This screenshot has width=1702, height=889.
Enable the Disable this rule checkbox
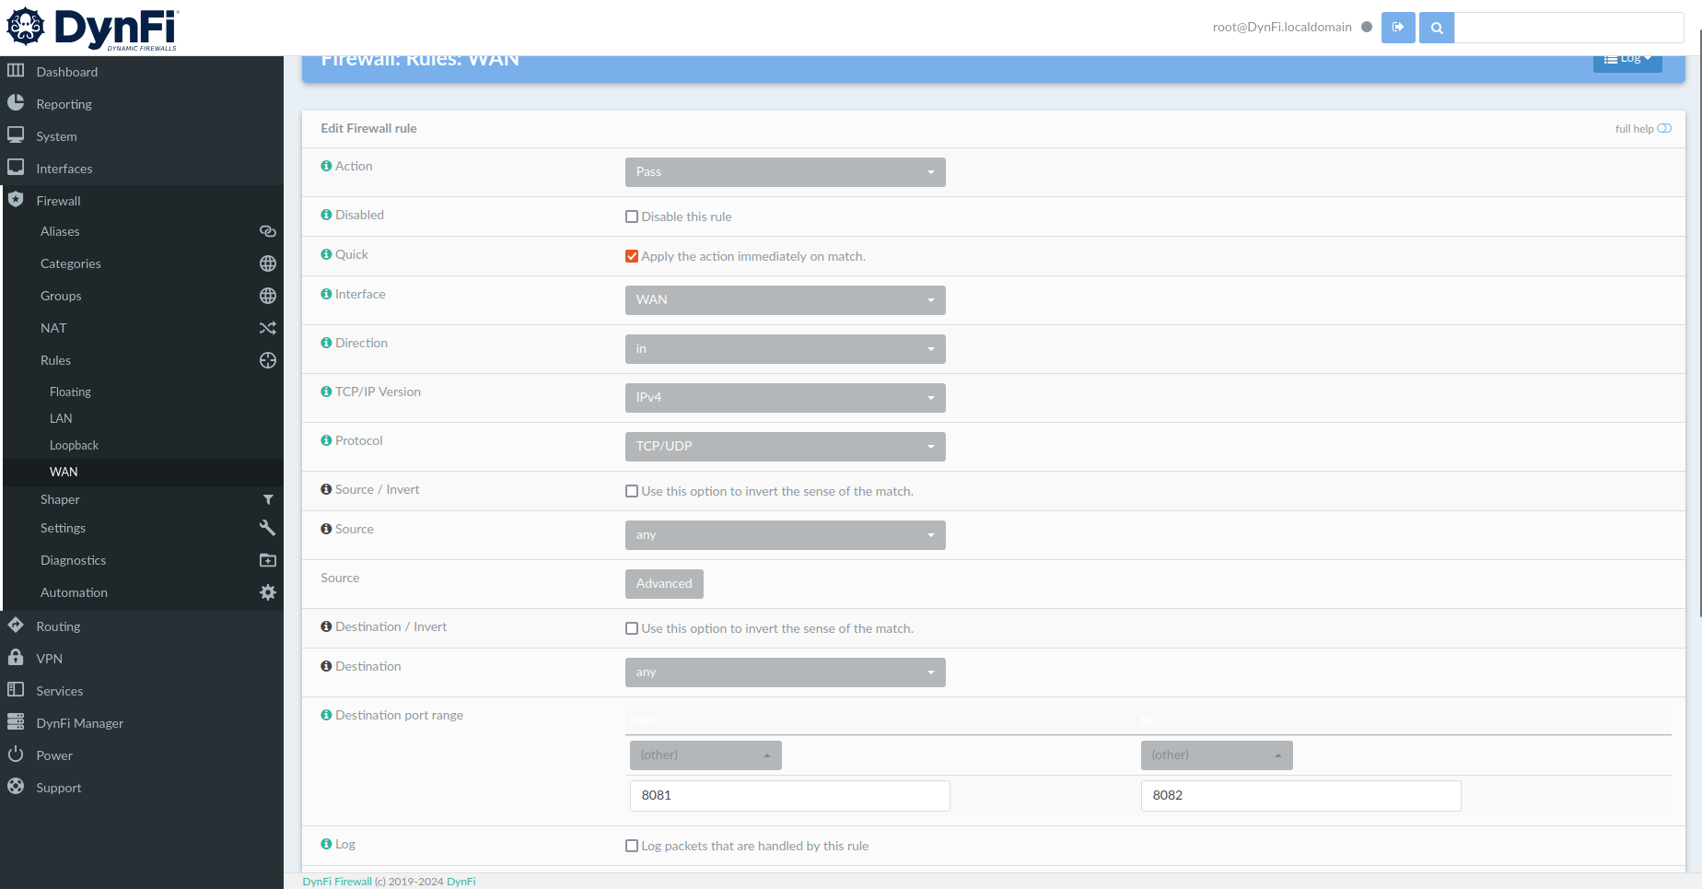point(632,216)
